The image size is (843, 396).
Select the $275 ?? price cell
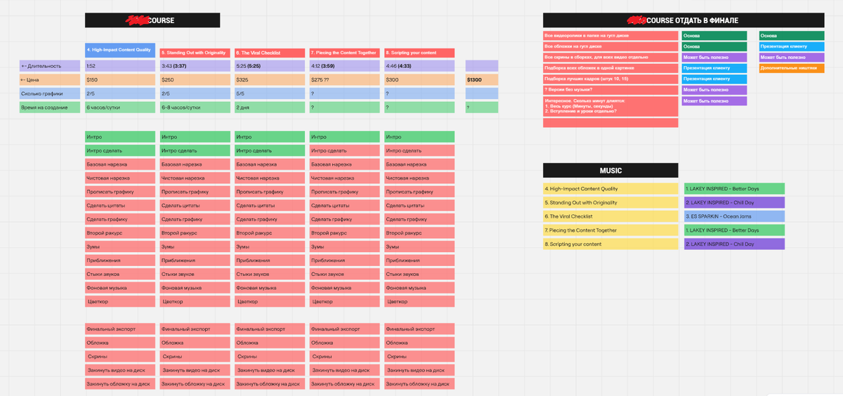pos(345,79)
